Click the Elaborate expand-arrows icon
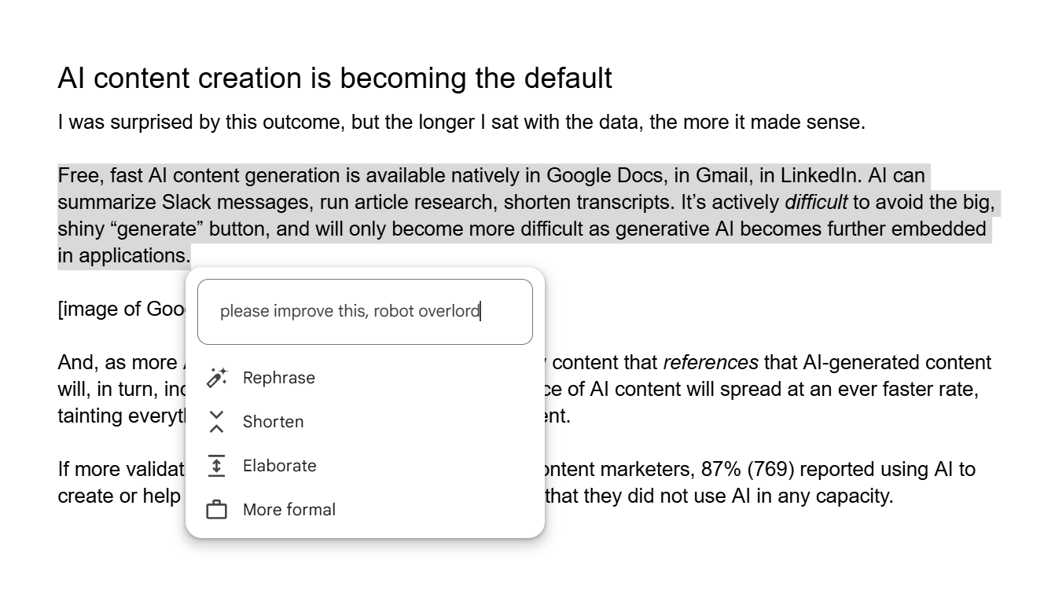Image resolution: width=1044 pixels, height=597 pixels. 216,465
